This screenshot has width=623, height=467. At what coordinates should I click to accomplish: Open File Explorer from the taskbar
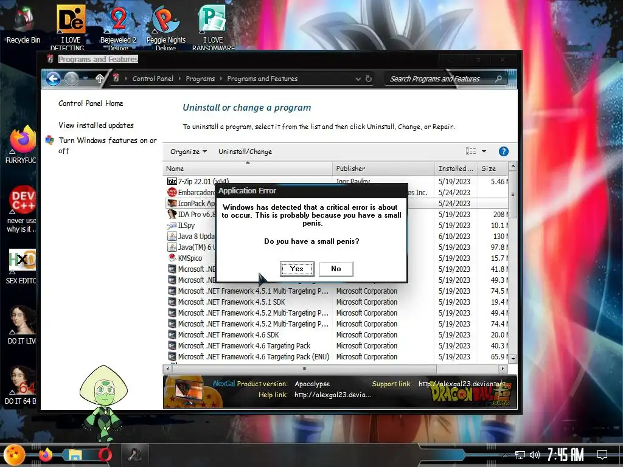pyautogui.click(x=75, y=455)
